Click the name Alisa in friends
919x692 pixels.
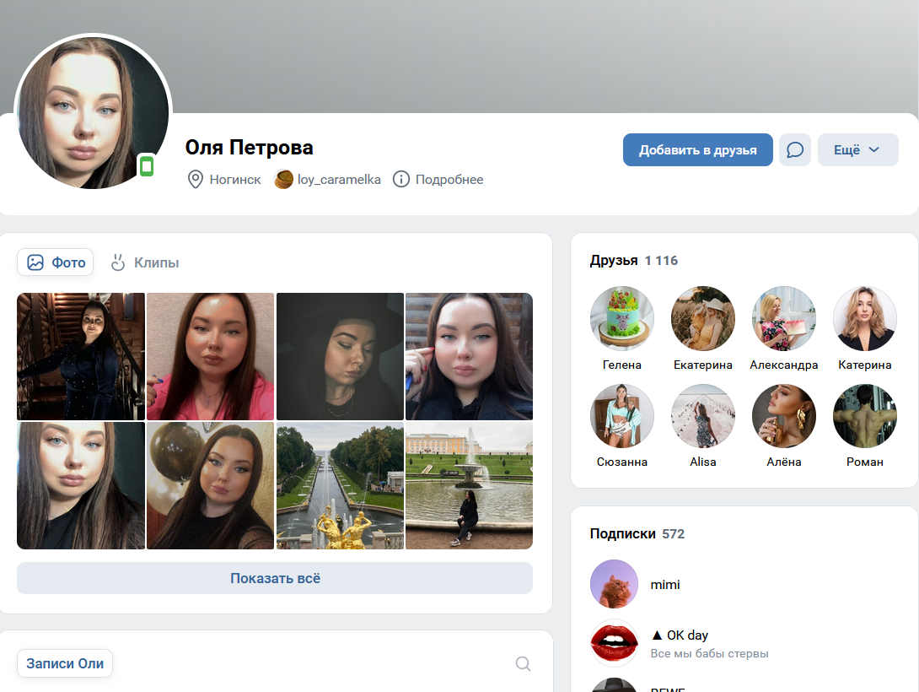point(702,462)
